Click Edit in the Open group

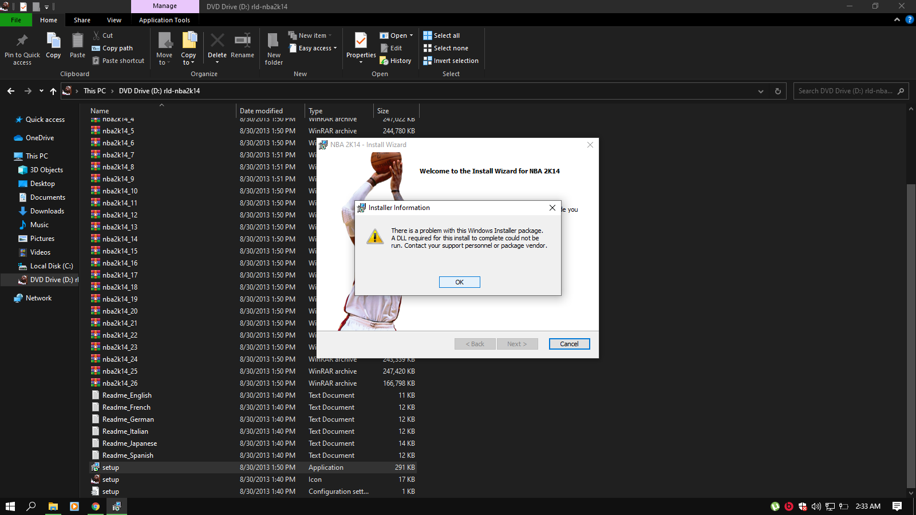tap(391, 48)
